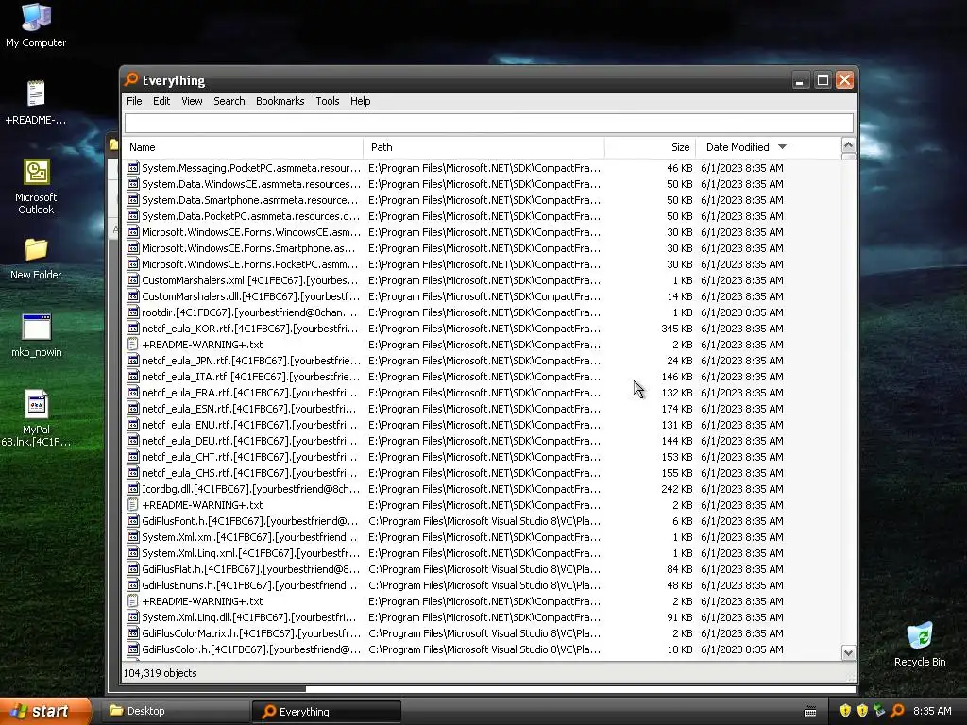The width and height of the screenshot is (967, 725).
Task: Click the Everything tray icon in system tray
Action: pos(897,711)
